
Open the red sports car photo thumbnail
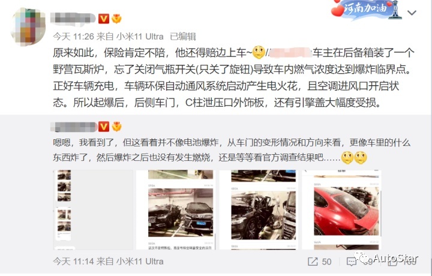(x=342, y=209)
